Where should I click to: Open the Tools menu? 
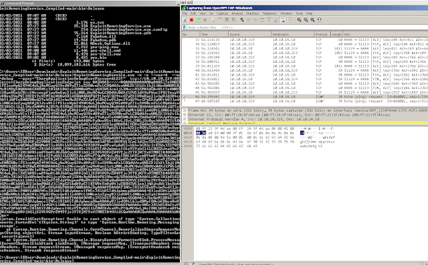tap(299, 13)
